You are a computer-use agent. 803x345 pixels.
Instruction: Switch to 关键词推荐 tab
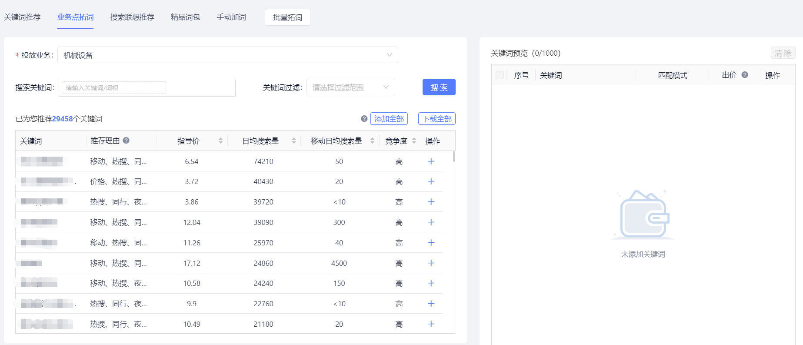click(22, 17)
